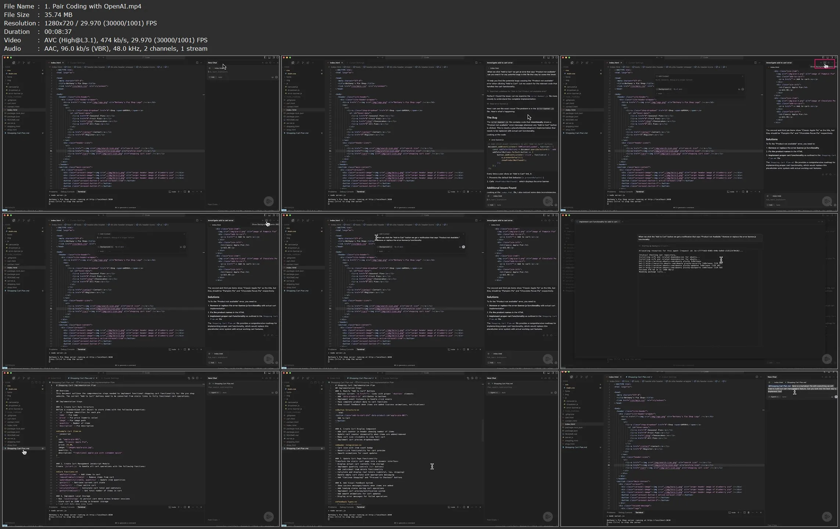The height and width of the screenshot is (529, 840).
Task: Open Ask mode dropdown in first thumbnail chat
Action: pyautogui.click(x=212, y=77)
